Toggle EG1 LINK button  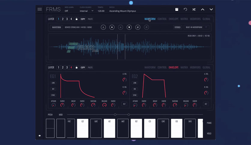click(x=53, y=83)
